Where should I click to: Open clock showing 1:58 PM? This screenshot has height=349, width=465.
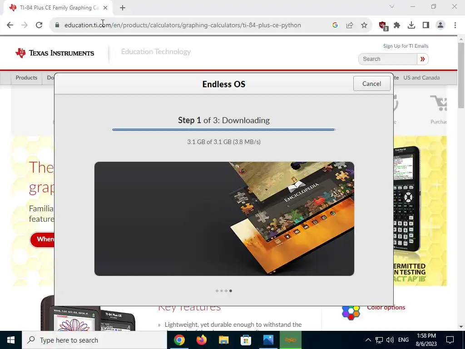[x=426, y=340]
